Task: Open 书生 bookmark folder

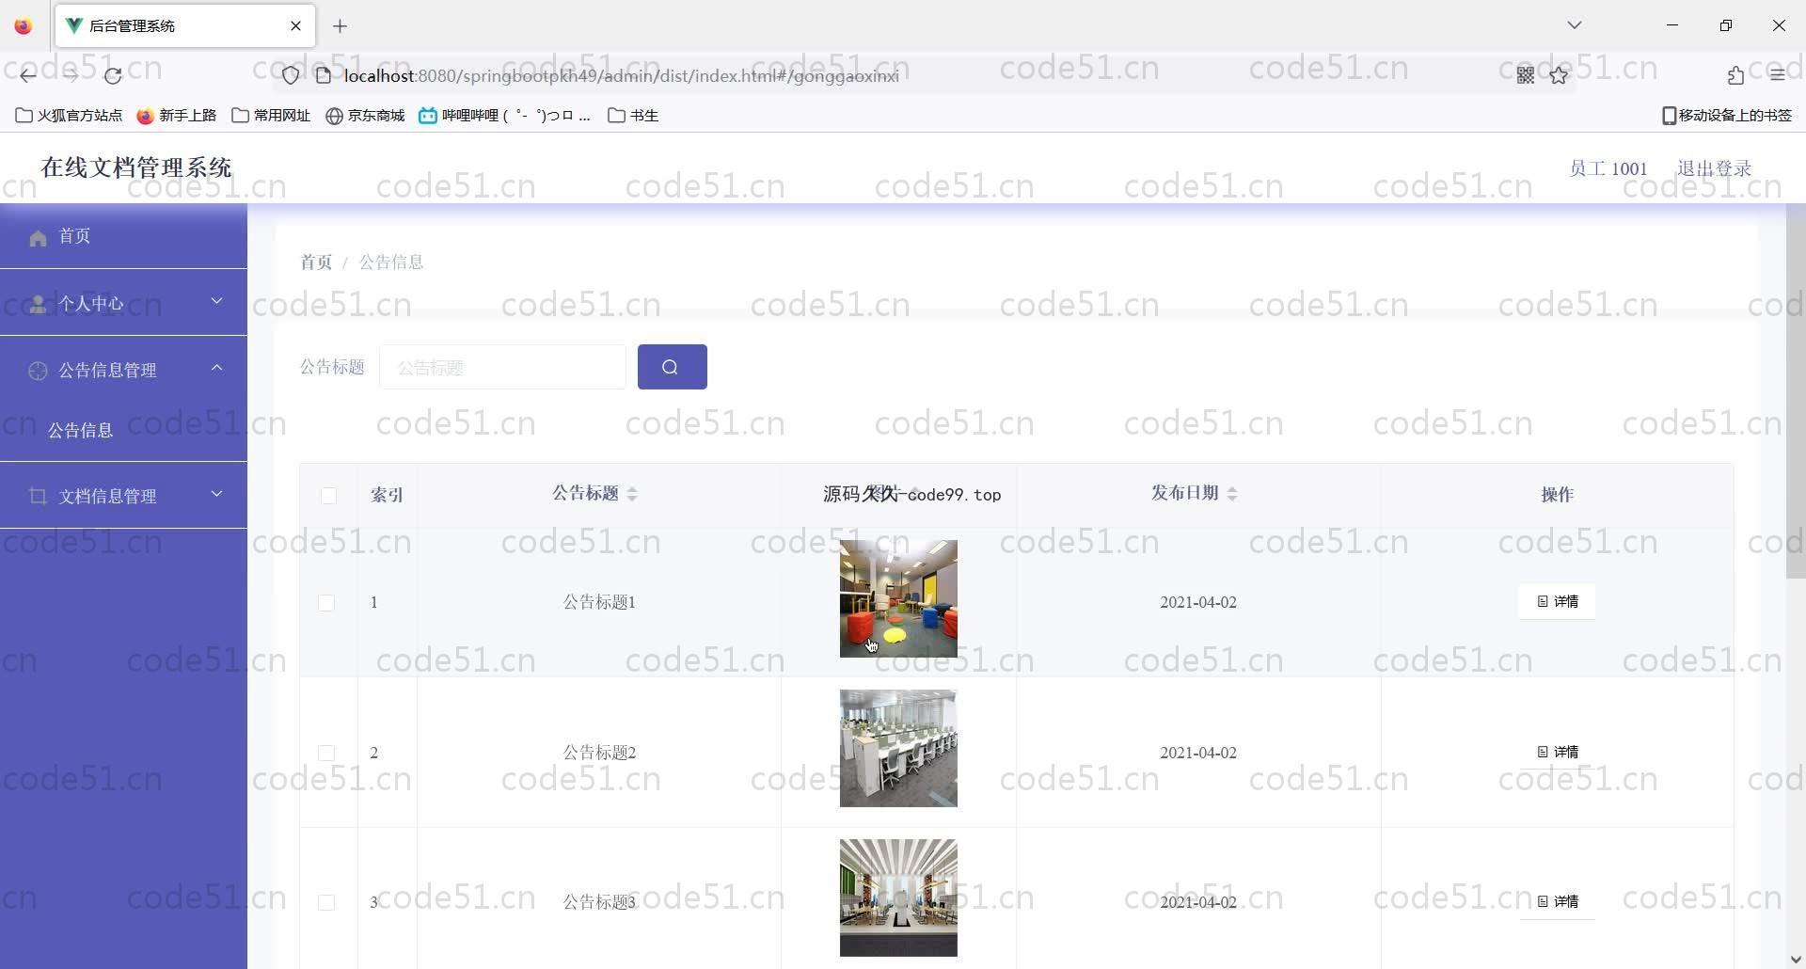Action: 633,115
